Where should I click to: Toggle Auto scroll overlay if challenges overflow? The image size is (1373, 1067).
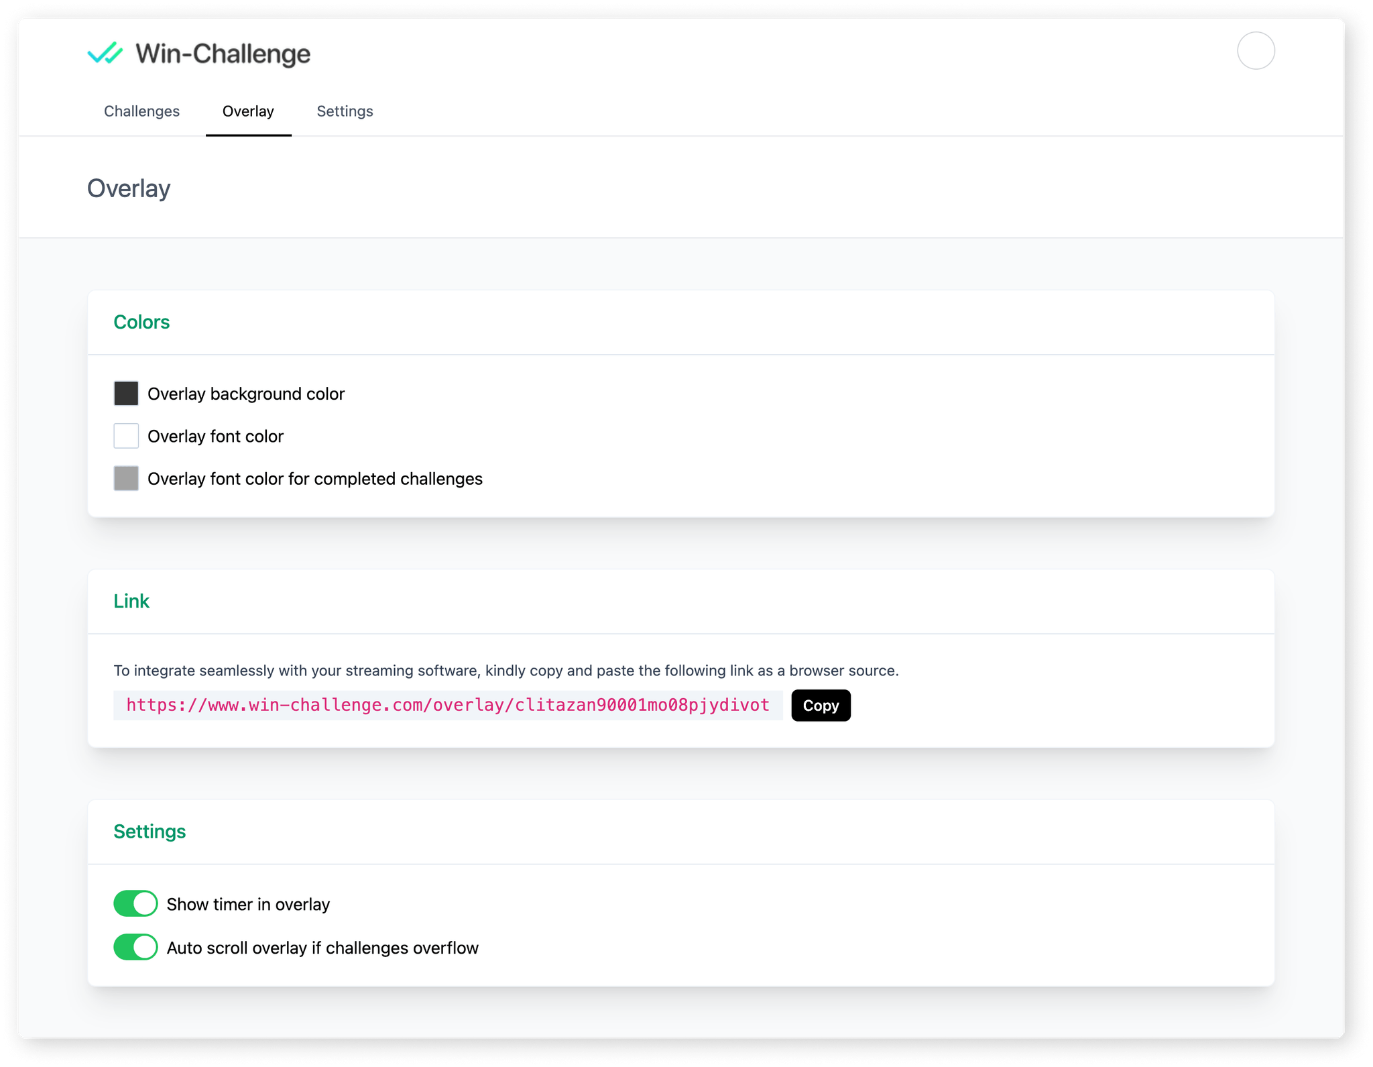click(135, 947)
